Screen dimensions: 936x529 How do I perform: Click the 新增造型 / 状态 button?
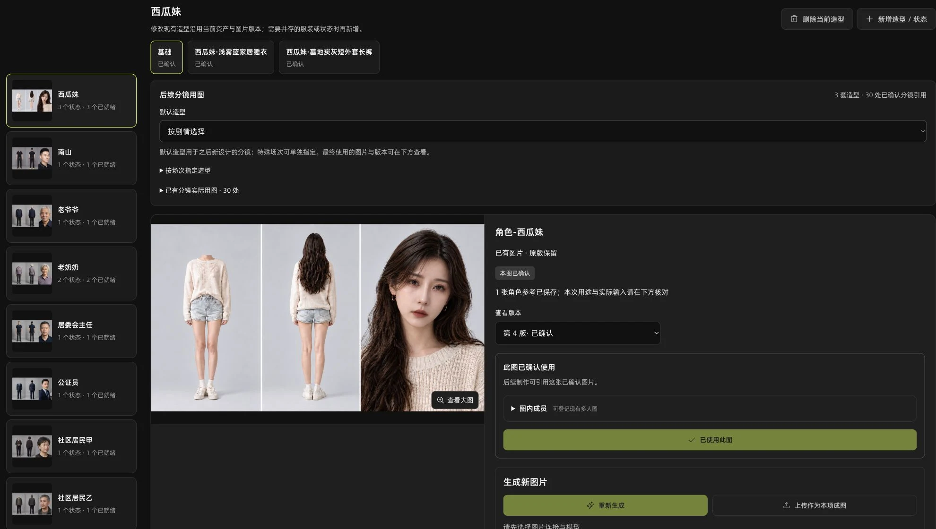(896, 19)
